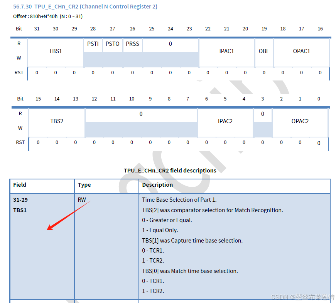Click '0 - Greater or Equal.' line

pyautogui.click(x=167, y=220)
